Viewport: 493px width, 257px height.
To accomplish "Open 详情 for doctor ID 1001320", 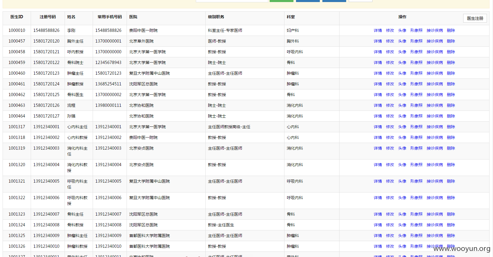I will 378,165.
